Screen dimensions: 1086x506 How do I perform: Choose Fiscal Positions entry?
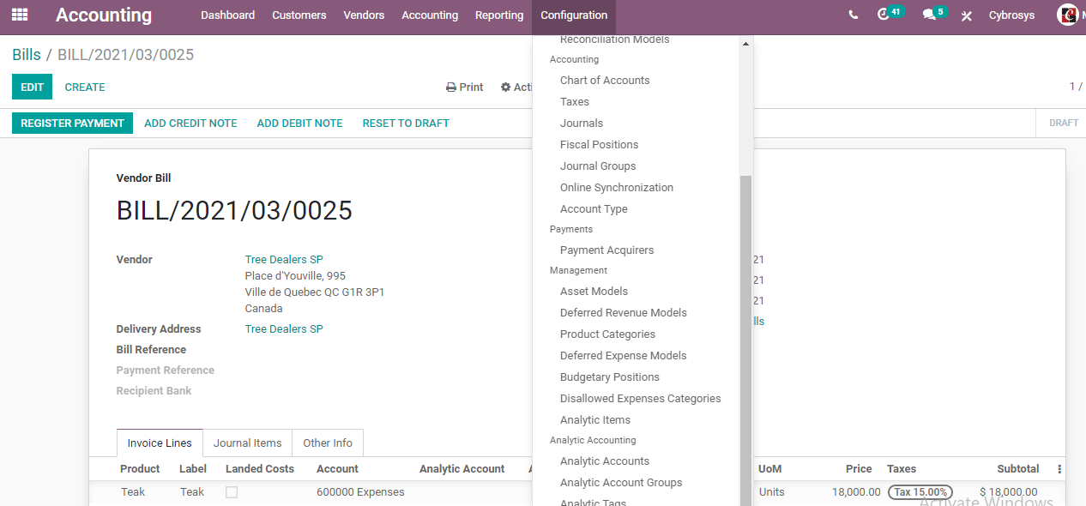click(x=600, y=145)
